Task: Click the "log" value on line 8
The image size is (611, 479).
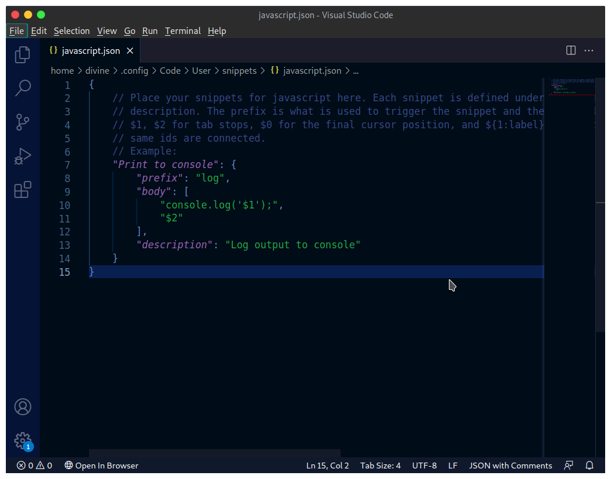Action: [210, 178]
